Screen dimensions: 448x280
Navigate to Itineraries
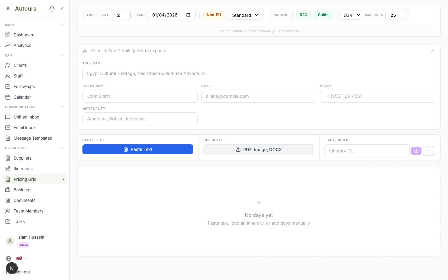pos(35,169)
